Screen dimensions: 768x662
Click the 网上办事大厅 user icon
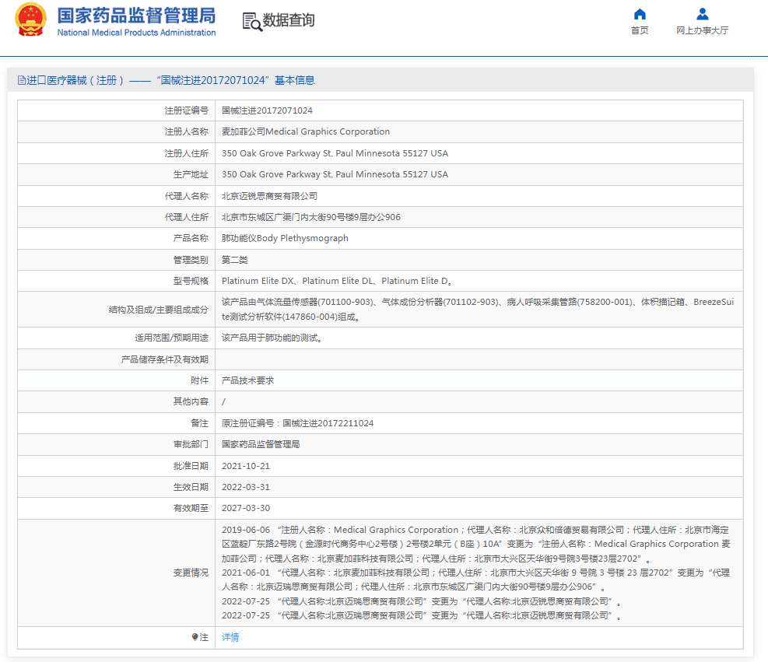702,14
